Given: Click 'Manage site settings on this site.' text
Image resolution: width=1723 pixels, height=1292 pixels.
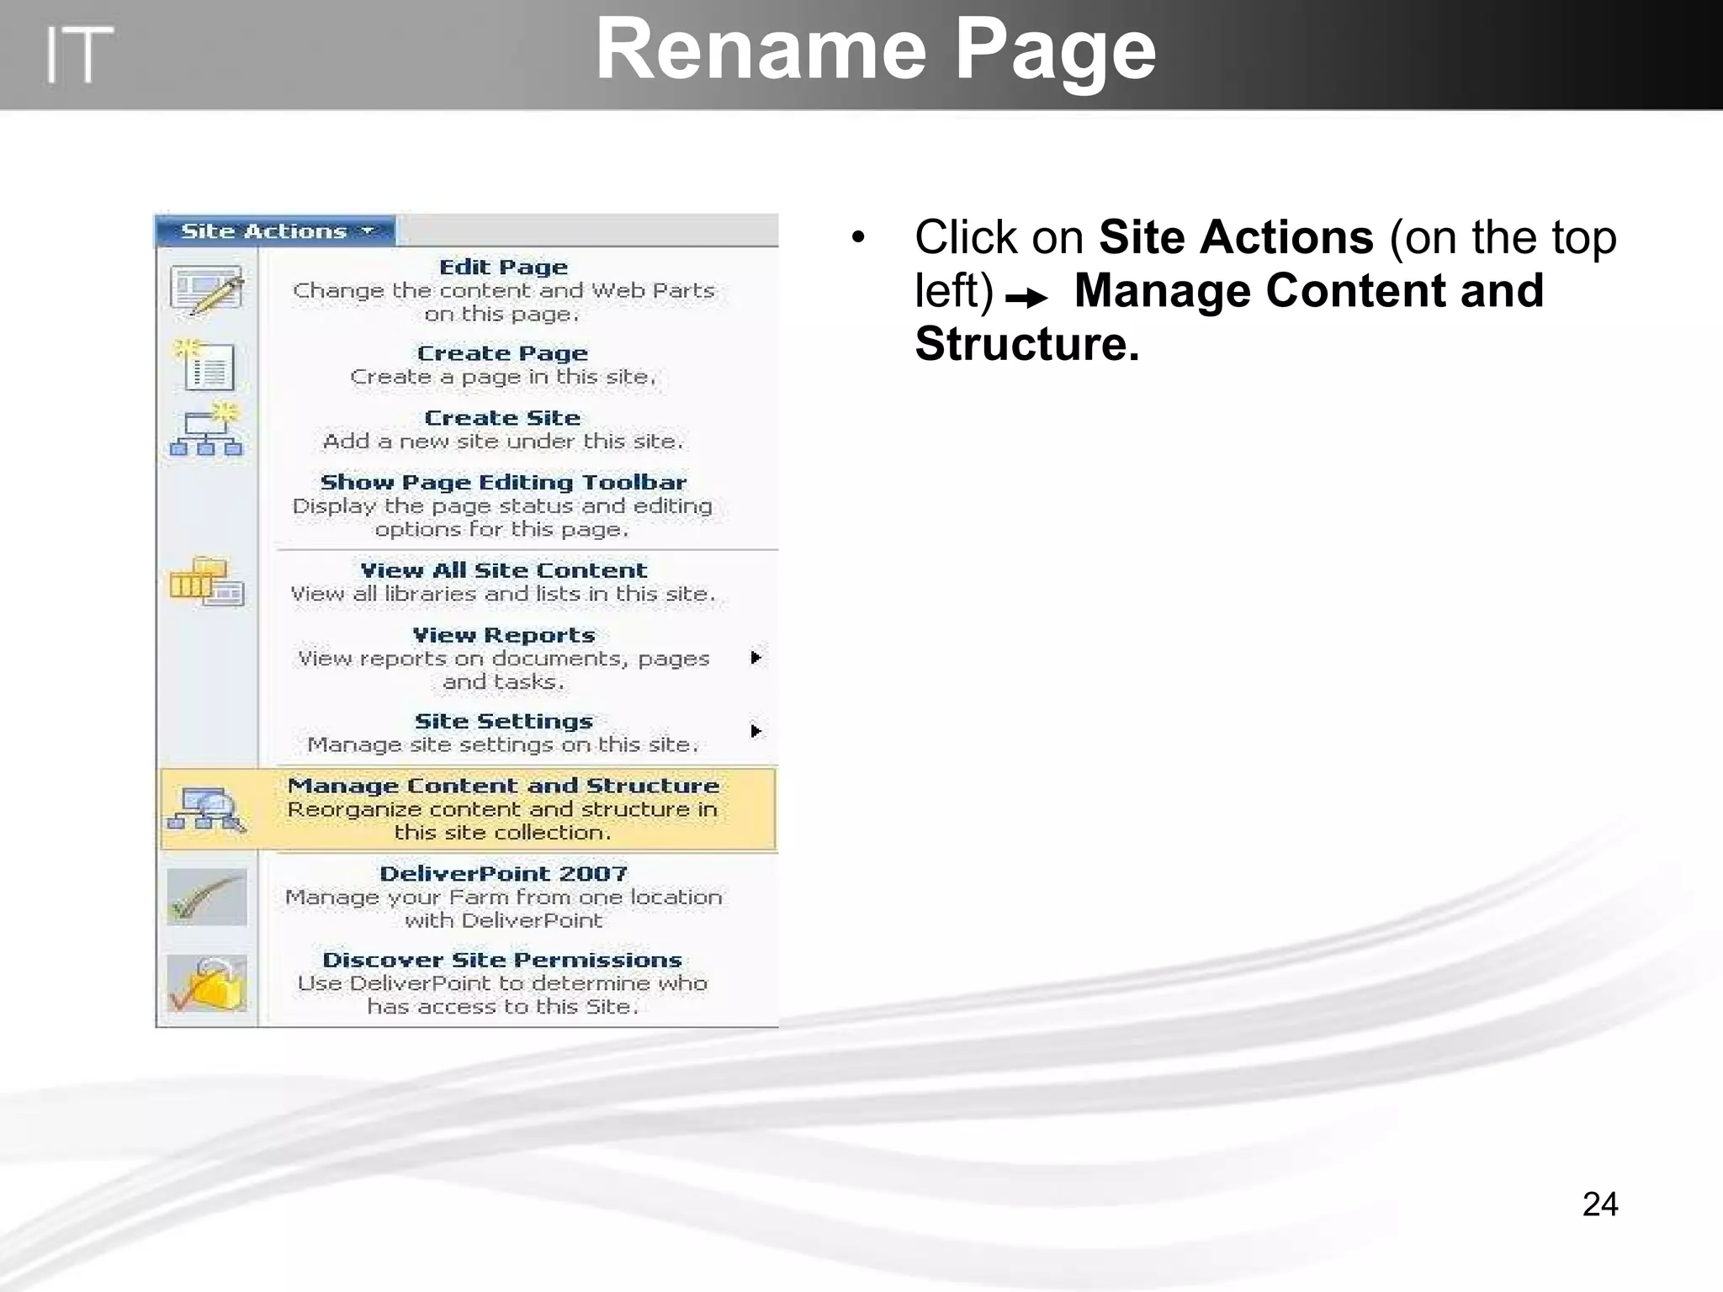Looking at the screenshot, I should point(503,745).
